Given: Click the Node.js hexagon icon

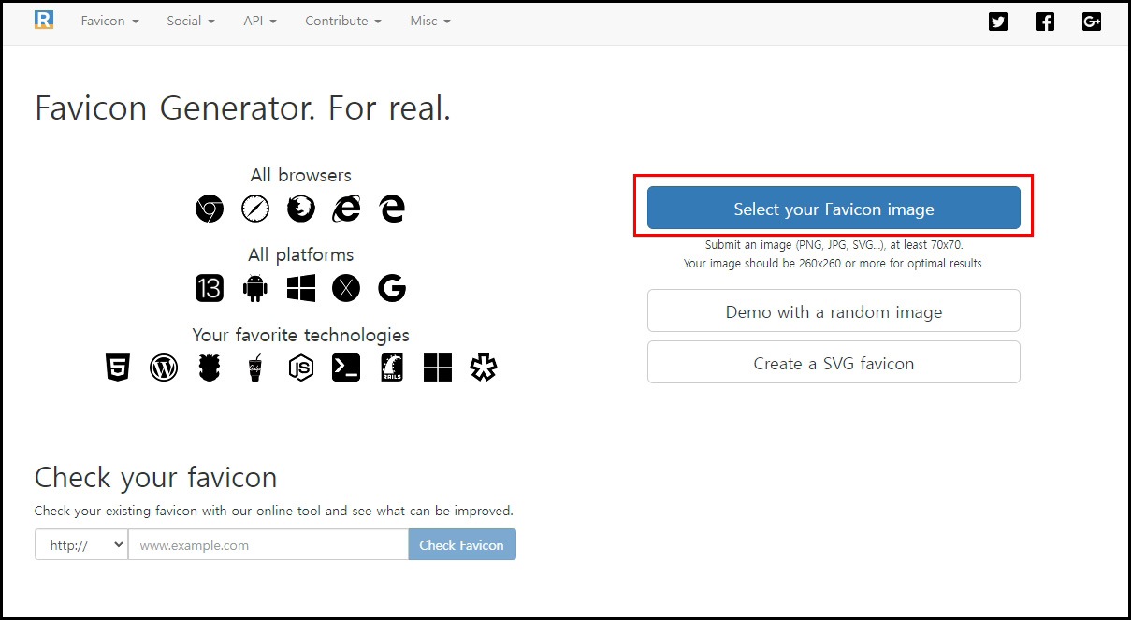Looking at the screenshot, I should (300, 368).
